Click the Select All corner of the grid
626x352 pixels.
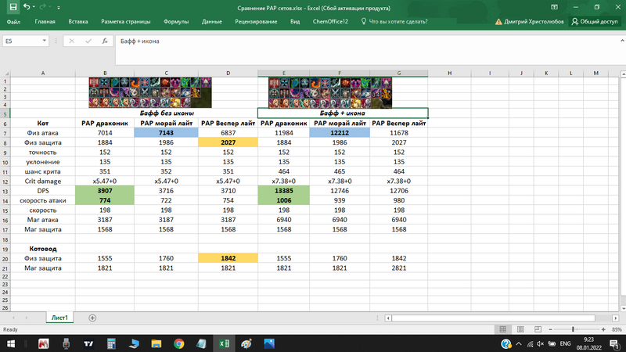5,73
